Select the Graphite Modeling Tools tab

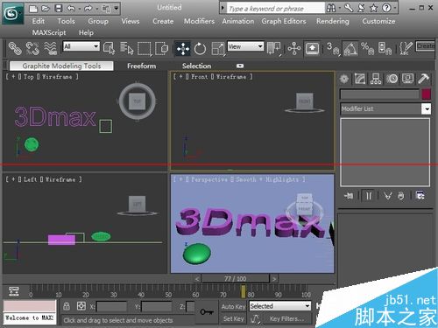[61, 66]
